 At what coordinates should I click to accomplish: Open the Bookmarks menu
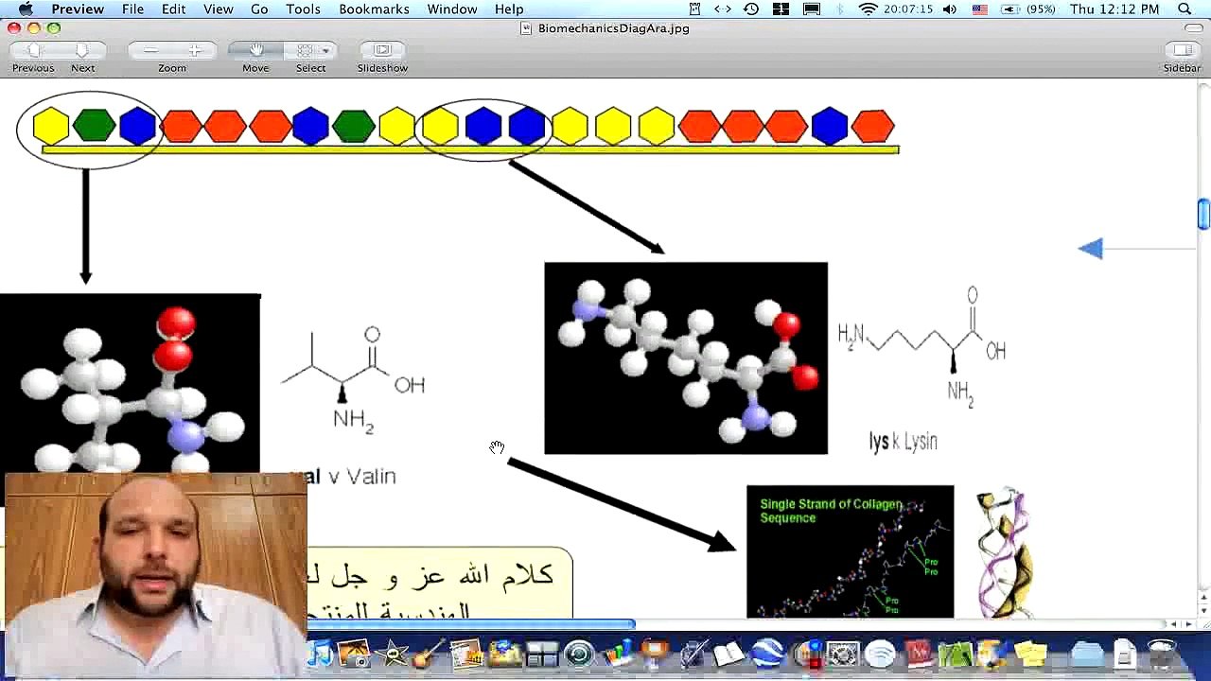(x=374, y=9)
